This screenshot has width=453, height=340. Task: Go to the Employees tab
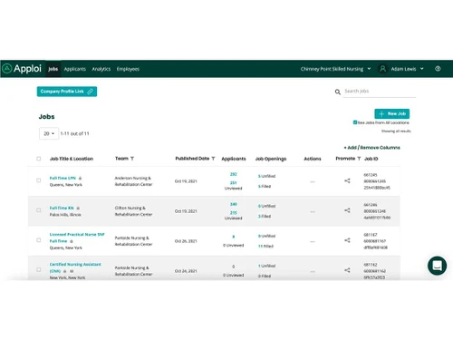pyautogui.click(x=128, y=69)
